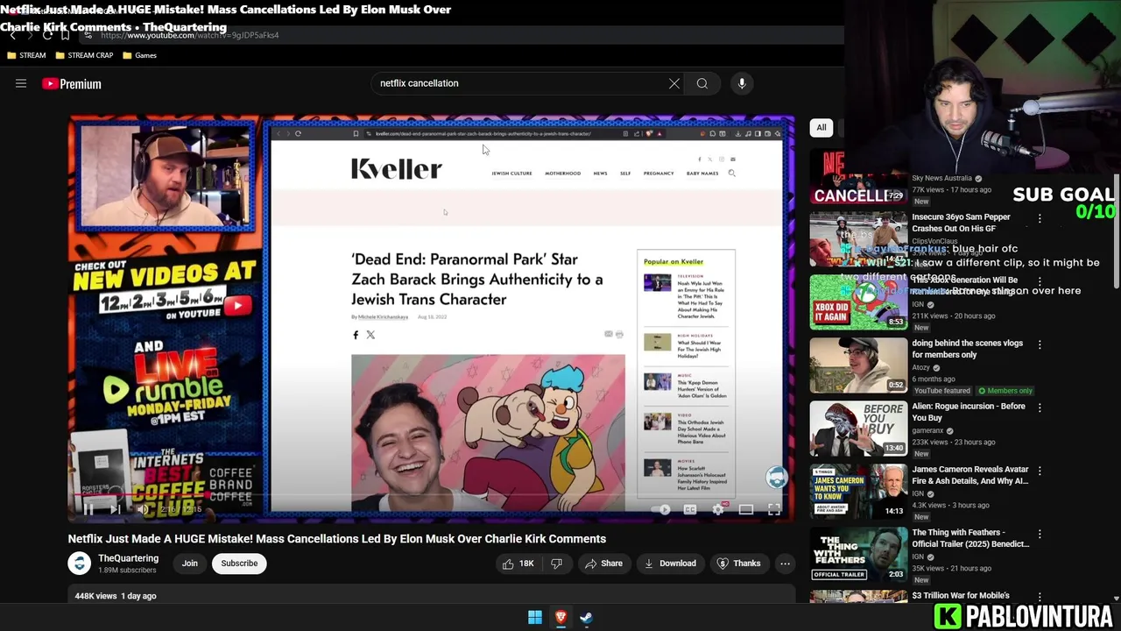Open player settings gear

click(x=718, y=509)
